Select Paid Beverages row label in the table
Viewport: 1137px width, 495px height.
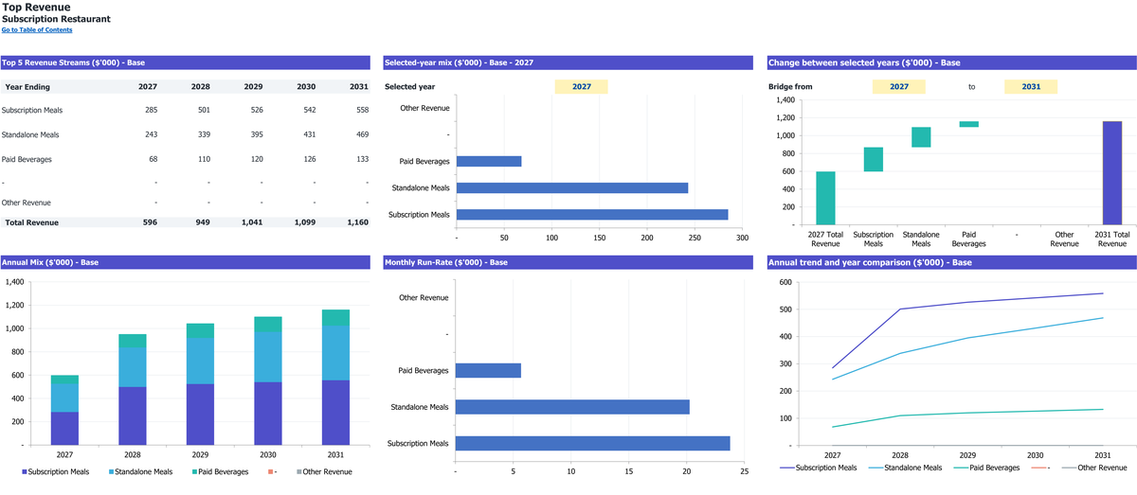click(x=27, y=159)
